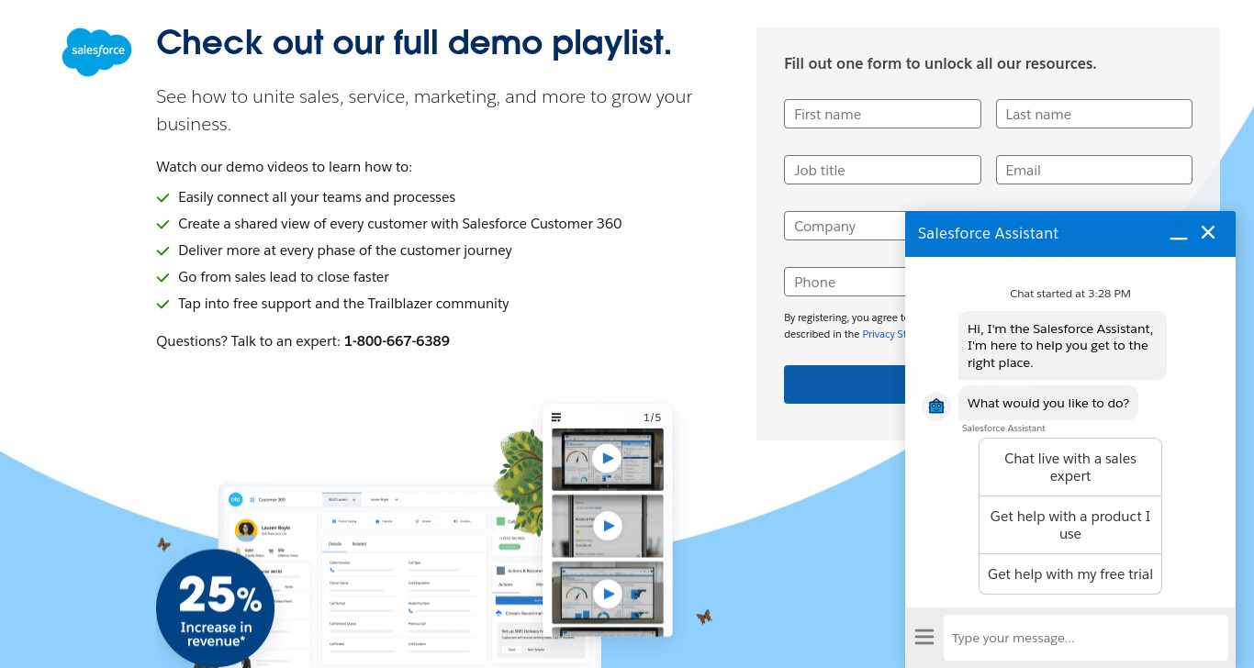Image resolution: width=1254 pixels, height=668 pixels.
Task: Play the third video thumbnail in playlist
Action: tap(607, 594)
